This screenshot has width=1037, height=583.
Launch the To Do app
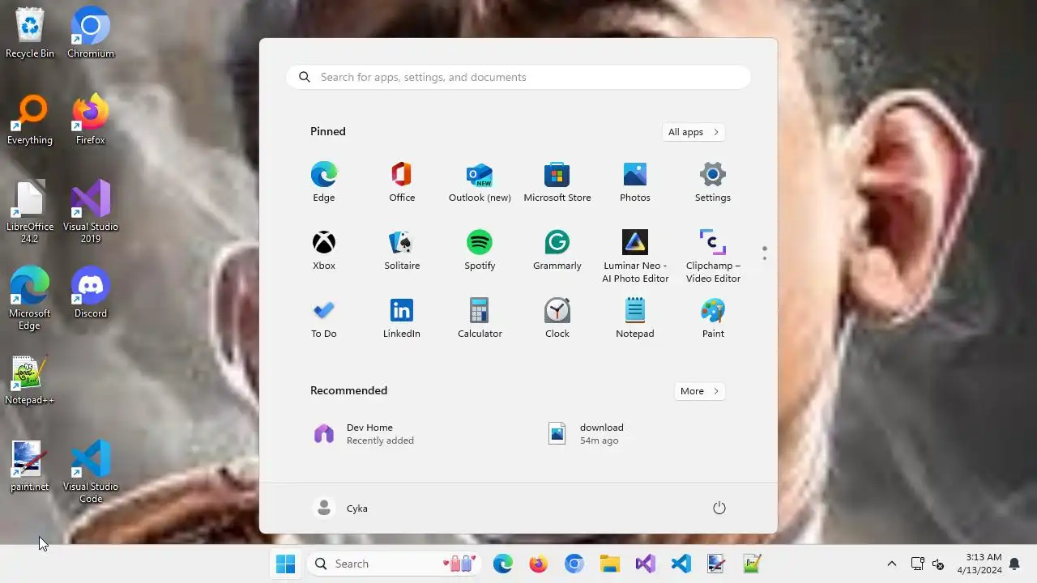(323, 318)
